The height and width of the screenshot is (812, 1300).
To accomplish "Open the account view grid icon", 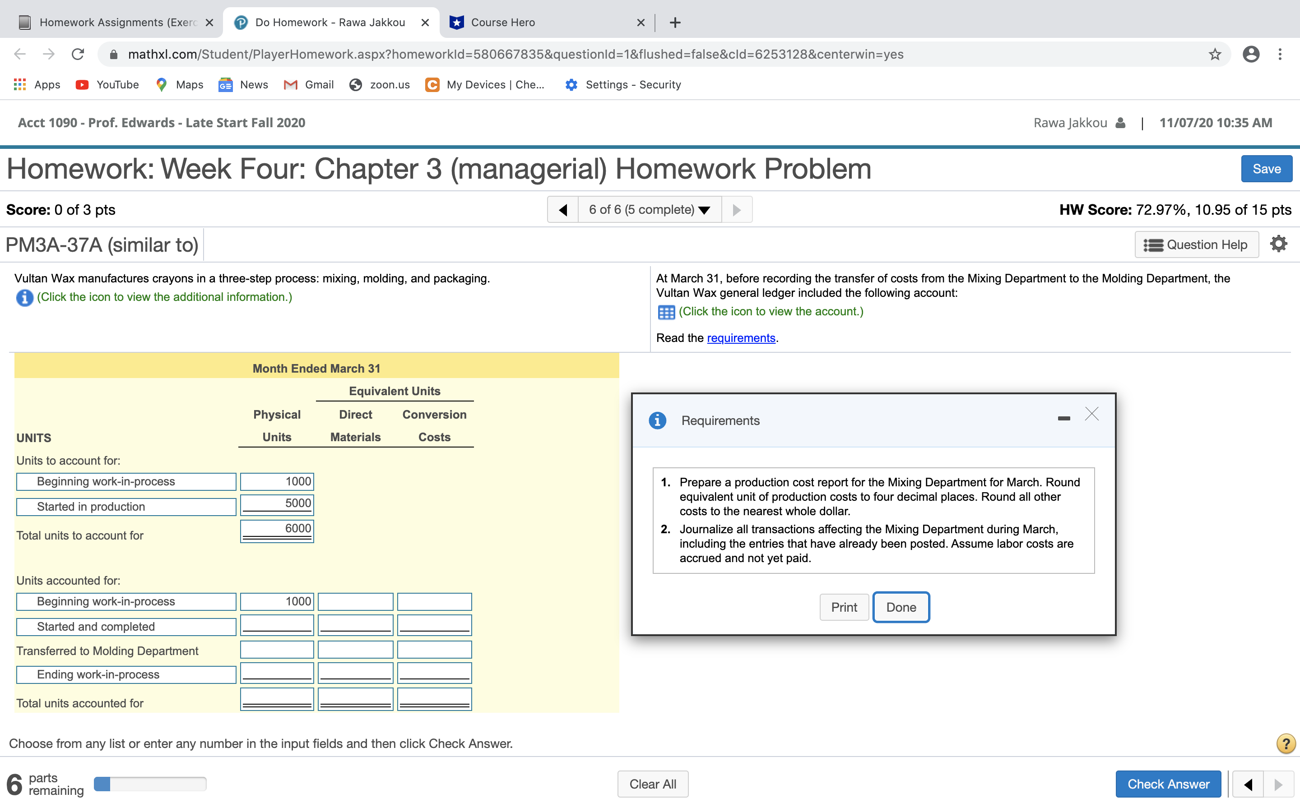I will click(666, 311).
